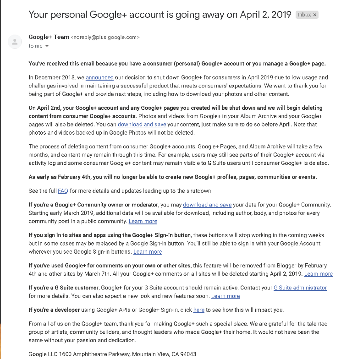Image resolution: width=352 pixels, height=359 pixels.
Task: Click the Google LLC address footer line
Action: [112, 354]
